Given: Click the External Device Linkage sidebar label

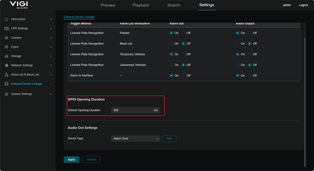Looking at the screenshot, I should pyautogui.click(x=26, y=84).
